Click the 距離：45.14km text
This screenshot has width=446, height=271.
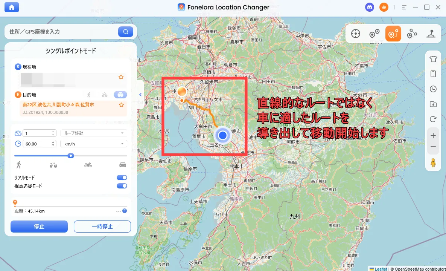(29, 211)
